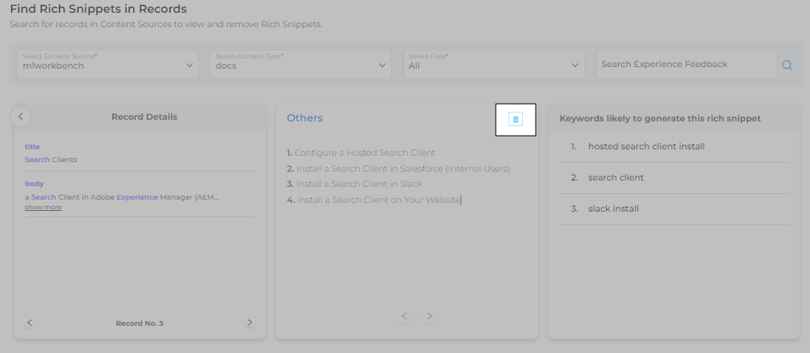The image size is (810, 353).
Task: Show next snippet in Others panel
Action: click(429, 316)
